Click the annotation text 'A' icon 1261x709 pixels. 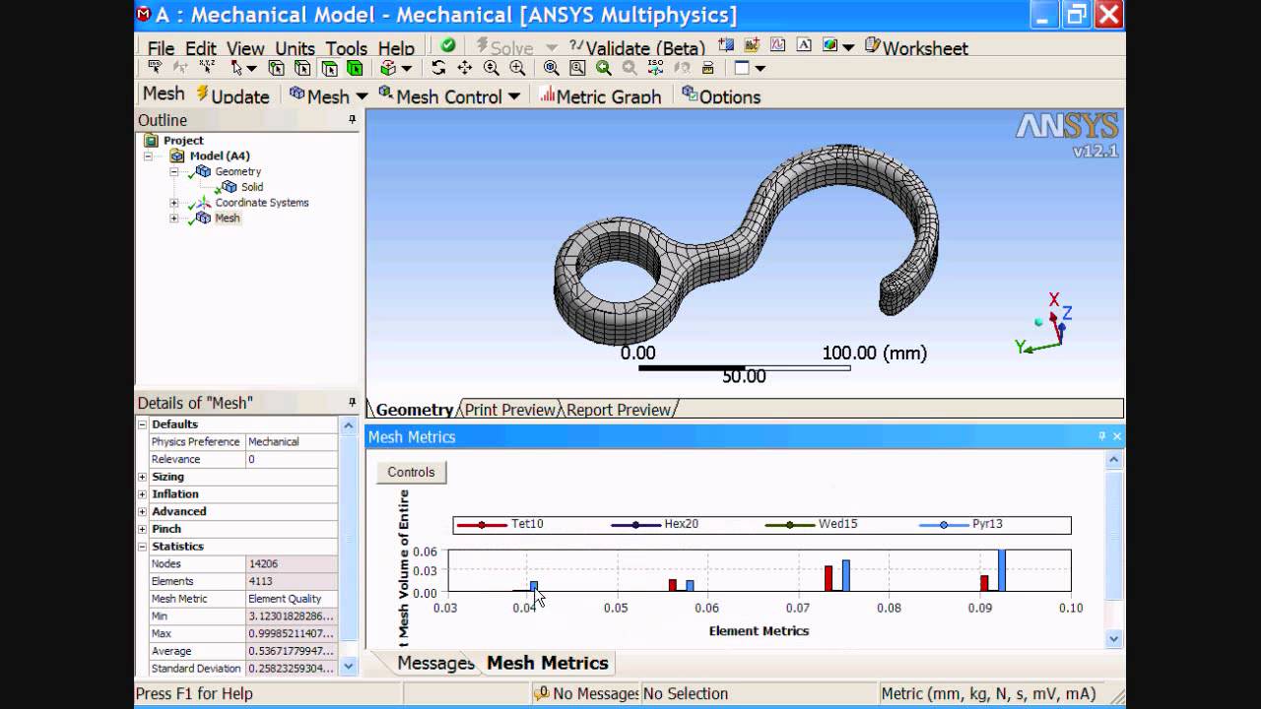click(804, 45)
